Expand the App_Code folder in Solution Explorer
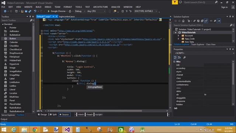Image resolution: width=236 pixels, height=133 pixels. [178, 39]
